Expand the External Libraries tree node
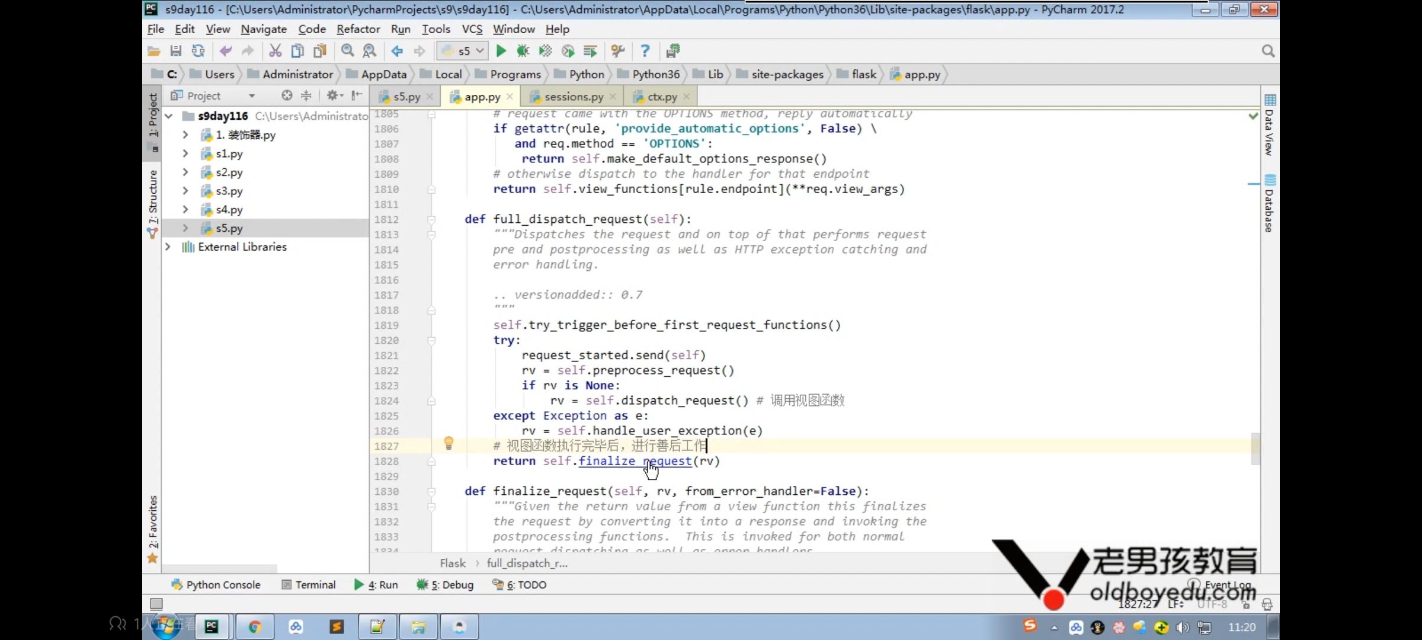The width and height of the screenshot is (1422, 640). 168,247
